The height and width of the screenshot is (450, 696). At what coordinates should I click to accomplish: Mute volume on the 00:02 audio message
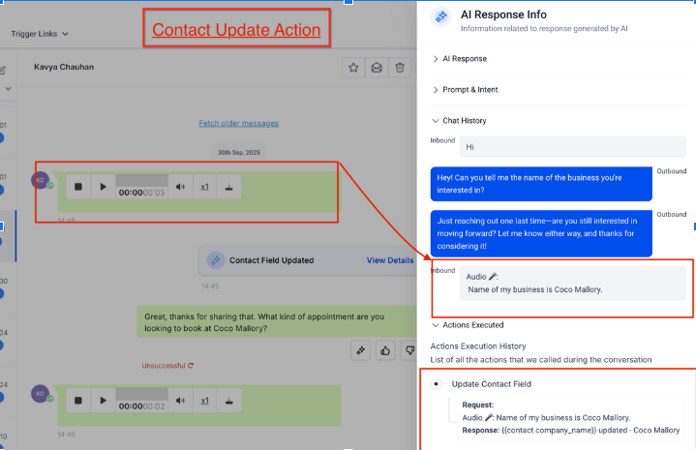click(x=180, y=401)
